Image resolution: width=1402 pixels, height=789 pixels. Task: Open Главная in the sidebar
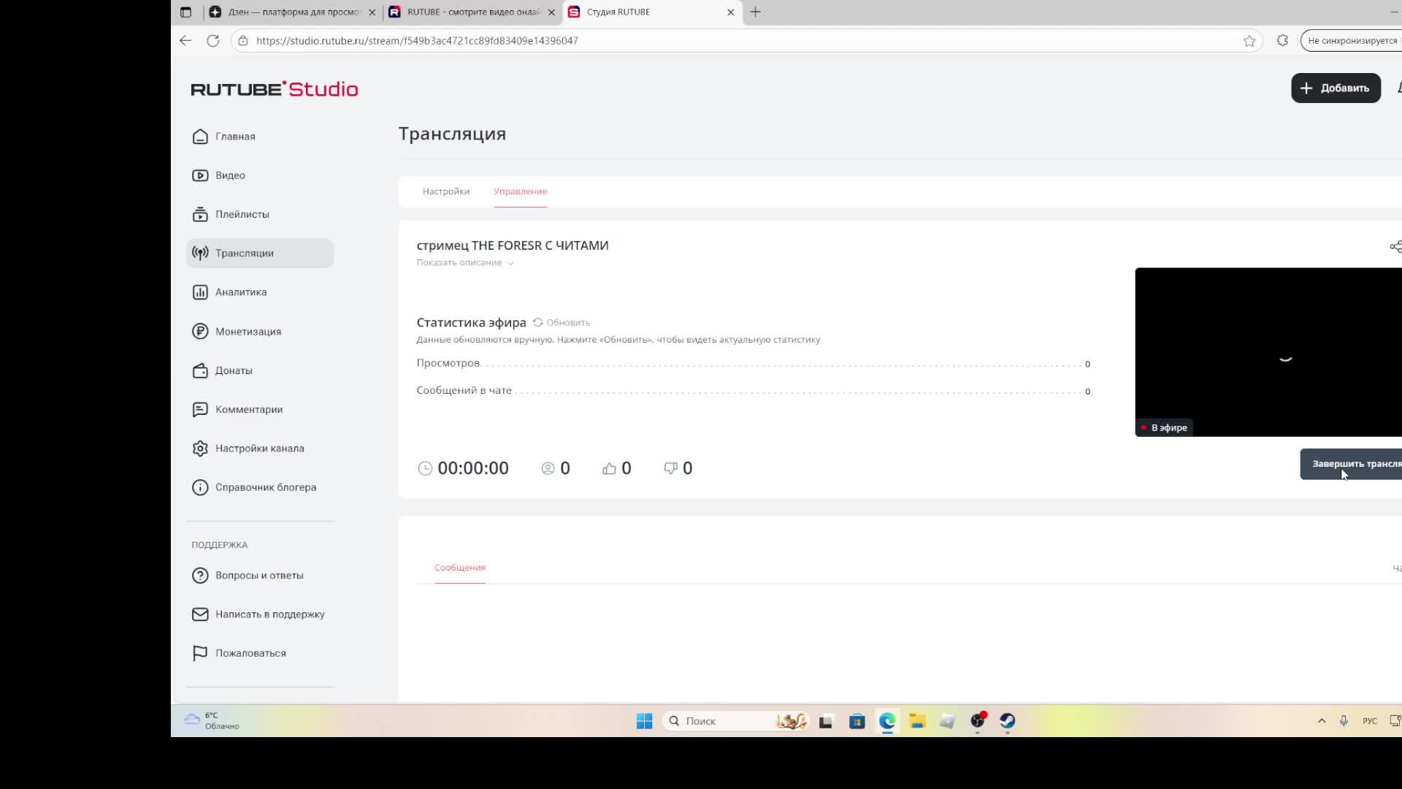click(234, 137)
